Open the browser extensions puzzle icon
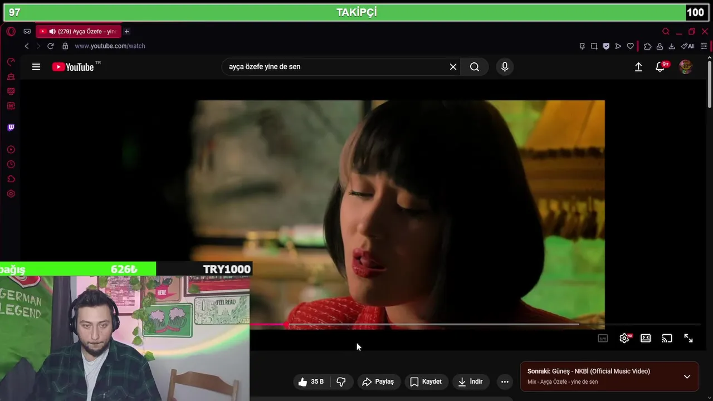Viewport: 713px width, 401px height. click(647, 46)
